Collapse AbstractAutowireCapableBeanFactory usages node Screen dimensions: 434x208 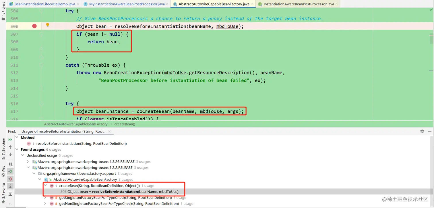pyautogui.click(x=39, y=180)
